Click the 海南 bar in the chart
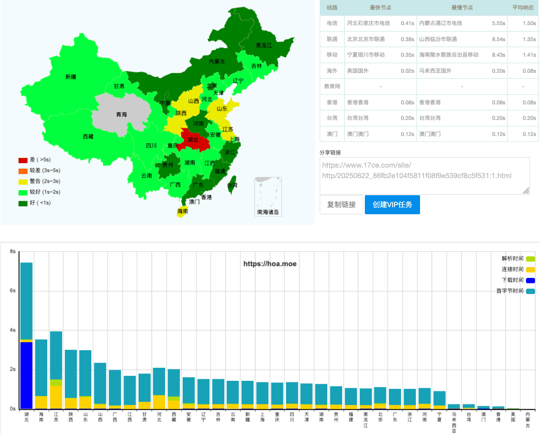The width and height of the screenshot is (540, 435). [x=41, y=374]
